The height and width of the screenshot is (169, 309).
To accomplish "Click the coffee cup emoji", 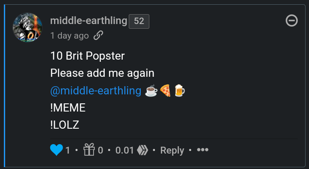I will [151, 91].
